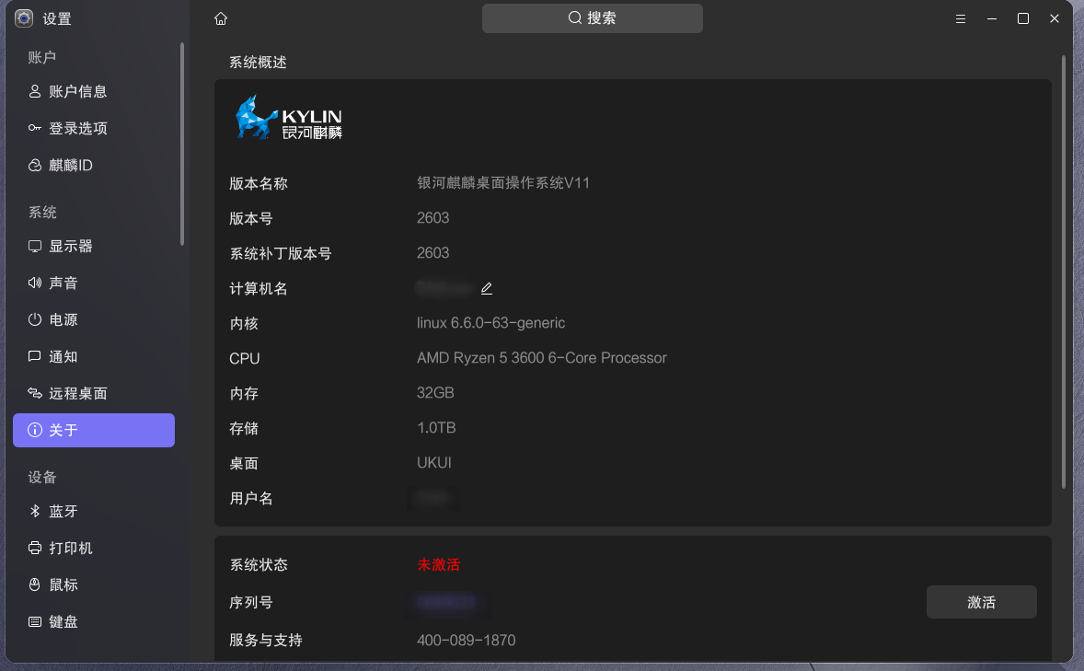Open 通知 notification settings
The height and width of the screenshot is (671, 1084).
(63, 357)
